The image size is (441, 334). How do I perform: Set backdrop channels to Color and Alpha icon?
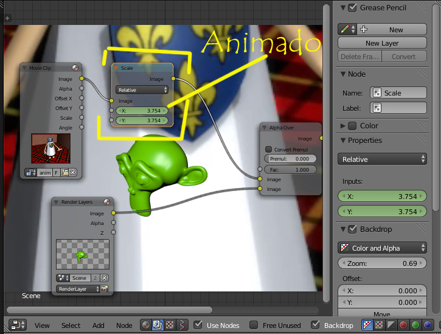point(367,325)
